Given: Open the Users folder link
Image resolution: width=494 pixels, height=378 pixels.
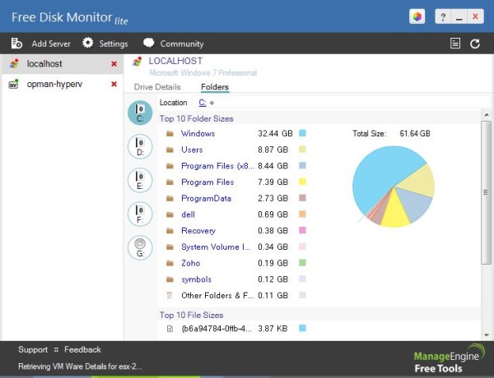Looking at the screenshot, I should [x=192, y=150].
